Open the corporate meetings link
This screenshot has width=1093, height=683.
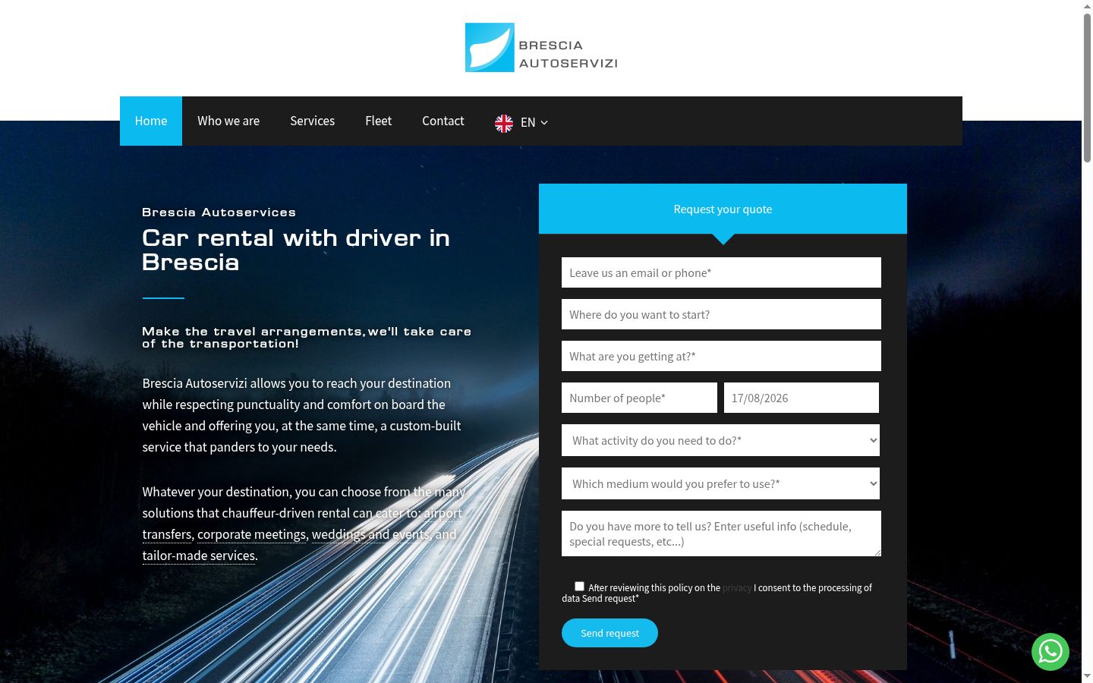click(x=251, y=534)
